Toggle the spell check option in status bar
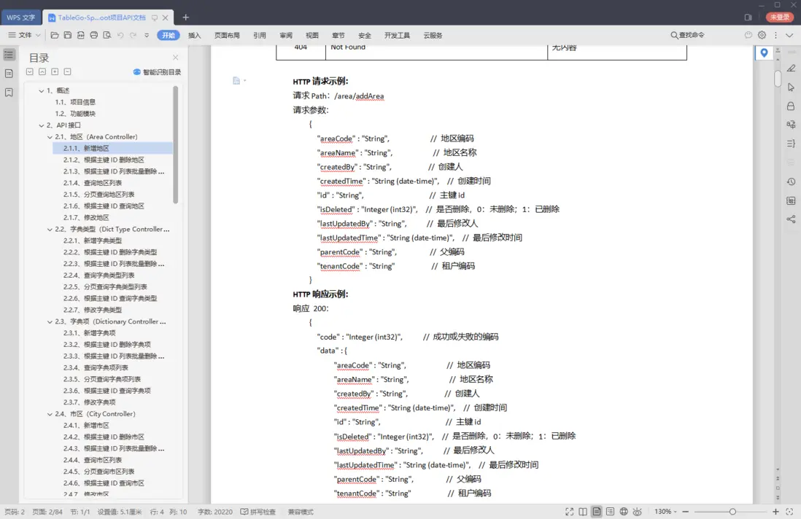This screenshot has height=519, width=801. click(x=258, y=512)
